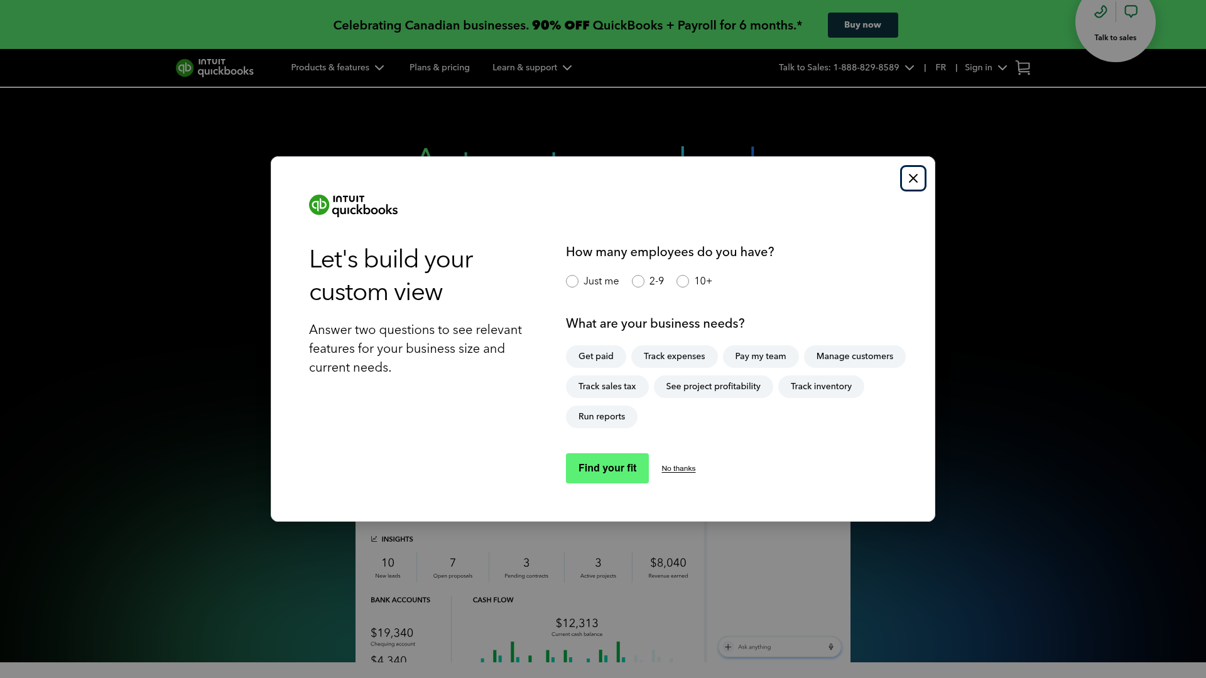Click the phone icon in Talk to sales

(1100, 11)
